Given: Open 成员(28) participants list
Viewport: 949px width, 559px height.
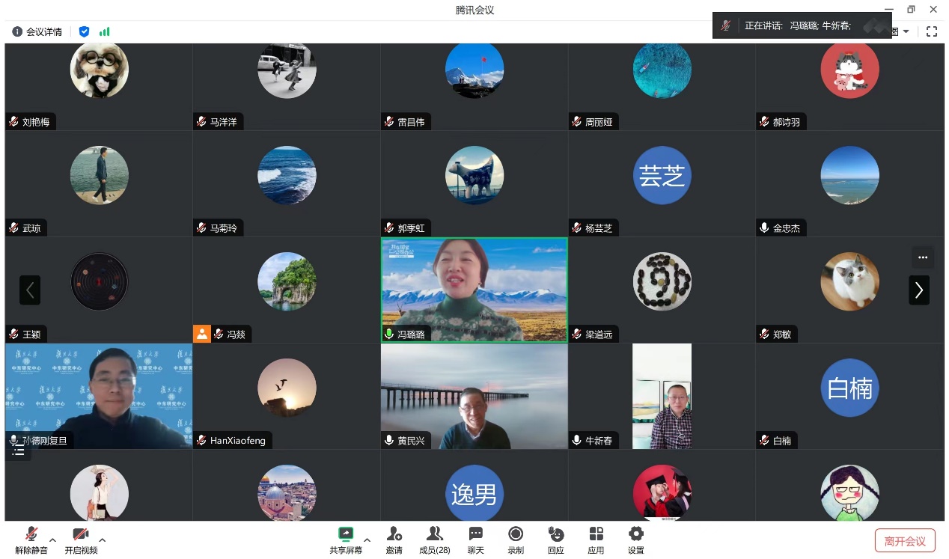Looking at the screenshot, I should coord(434,540).
